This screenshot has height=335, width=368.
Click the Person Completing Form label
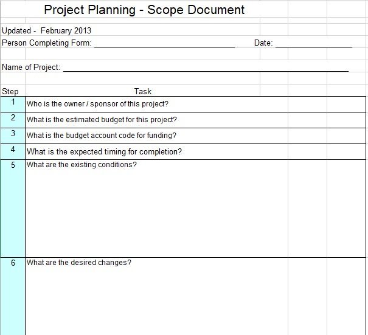[47, 43]
